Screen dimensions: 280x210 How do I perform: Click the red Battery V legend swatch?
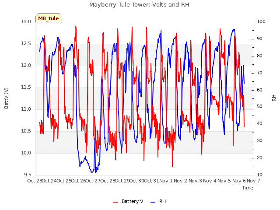coord(115,202)
